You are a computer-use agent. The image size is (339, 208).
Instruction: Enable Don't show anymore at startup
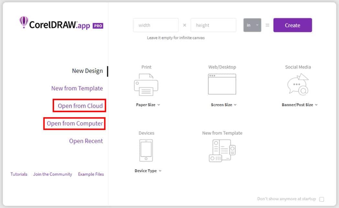tap(321, 199)
